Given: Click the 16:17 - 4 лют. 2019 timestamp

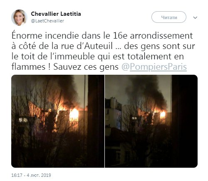Looking at the screenshot, I should click(x=31, y=175).
